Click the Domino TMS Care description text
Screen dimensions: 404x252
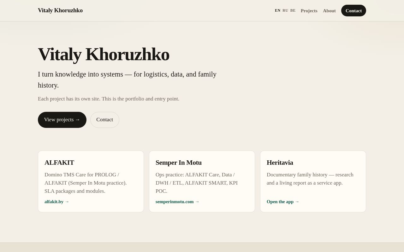[86, 183]
